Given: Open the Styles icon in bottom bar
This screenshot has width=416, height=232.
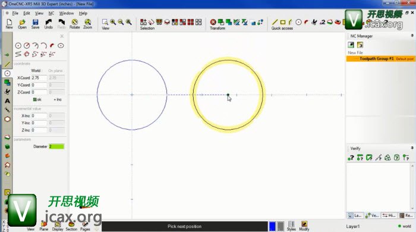Looking at the screenshot, I should (x=291, y=226).
